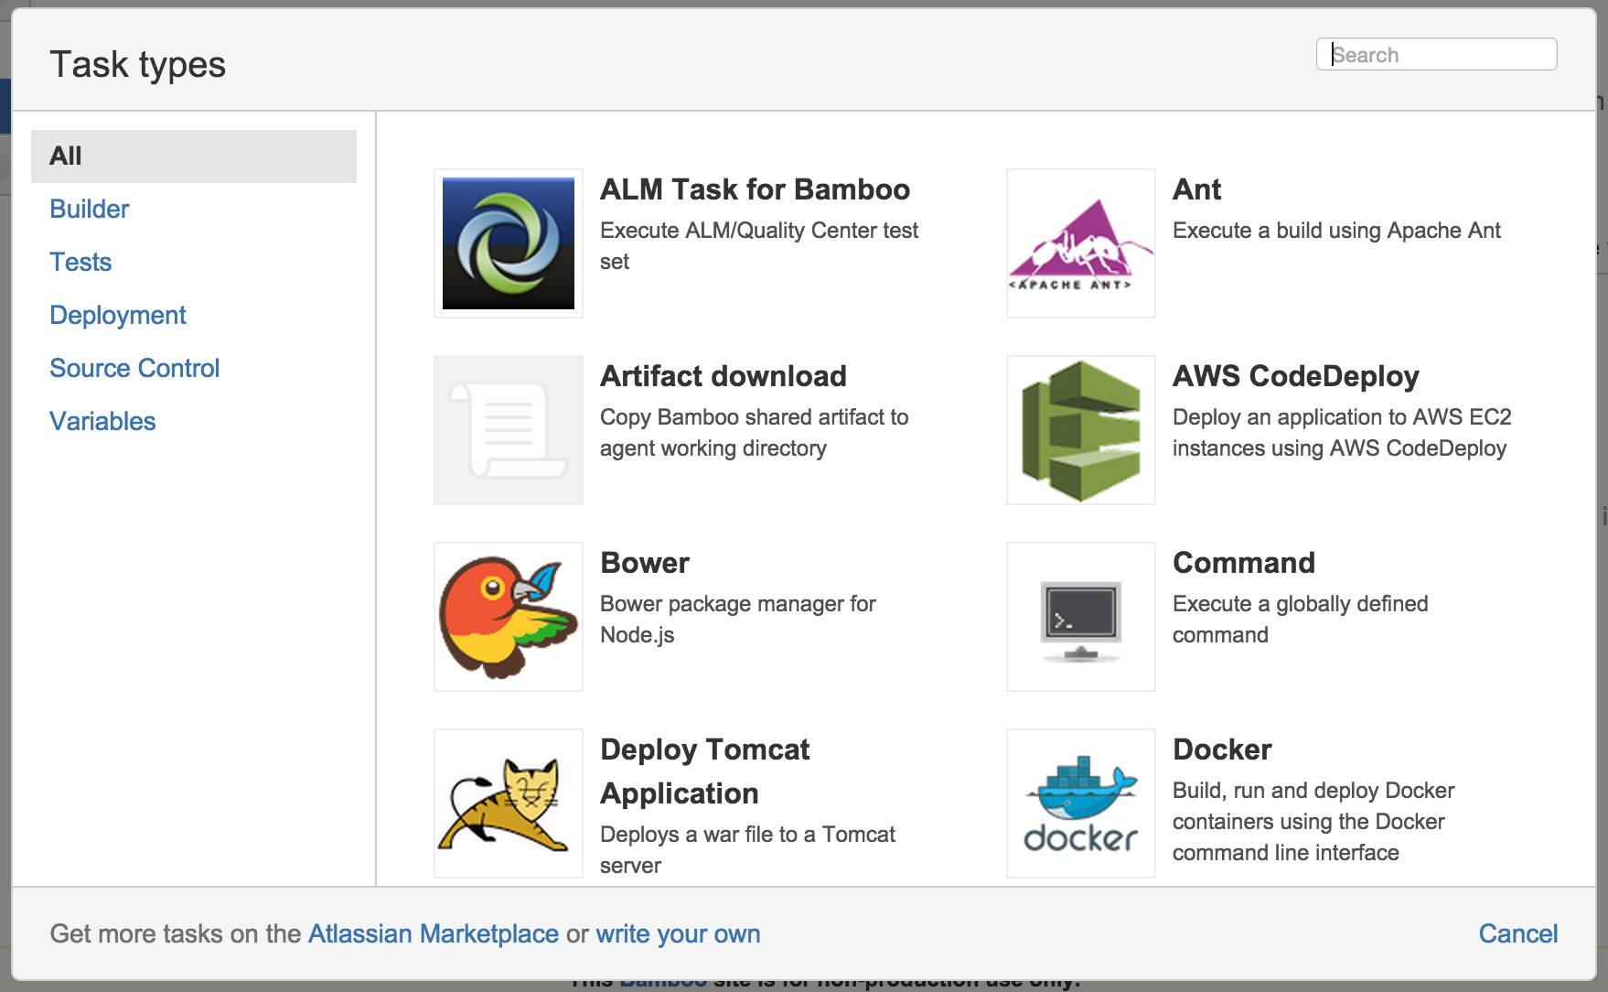Select the Command task title
Screen dimensions: 1608x992
(x=1244, y=563)
